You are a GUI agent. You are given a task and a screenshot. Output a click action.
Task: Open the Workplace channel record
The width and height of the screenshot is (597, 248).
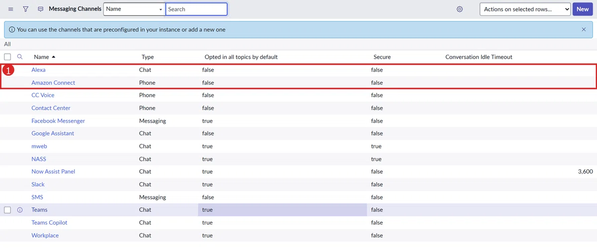pos(45,236)
